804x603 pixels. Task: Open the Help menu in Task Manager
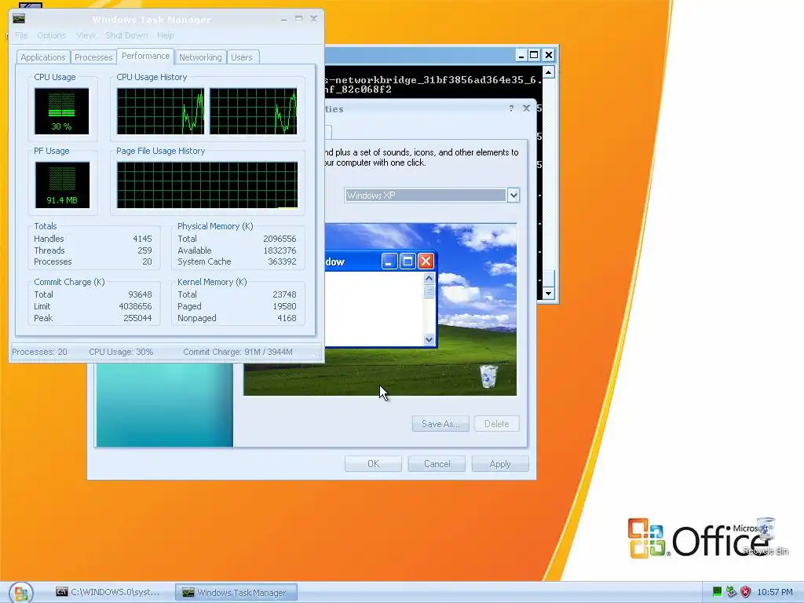pyautogui.click(x=165, y=35)
